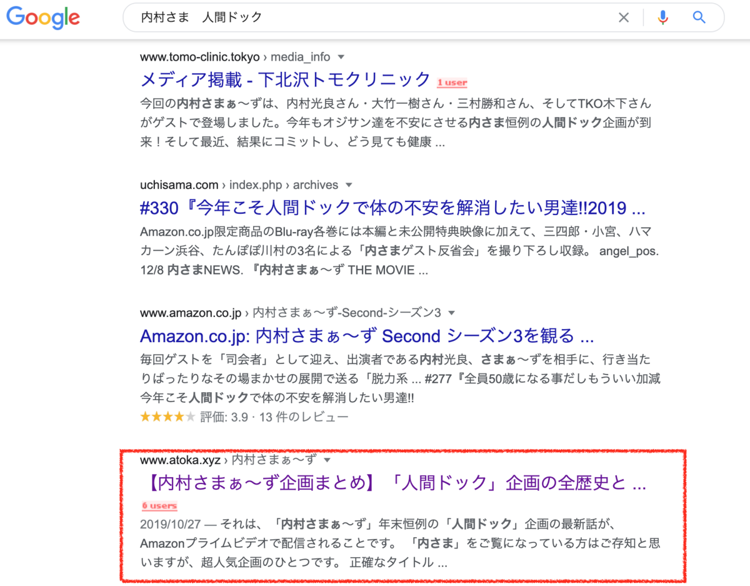Viewport: 750px width, 586px height.
Task: Click 評価: 3.9 · 13 件のレビュー text
Action: point(274,417)
